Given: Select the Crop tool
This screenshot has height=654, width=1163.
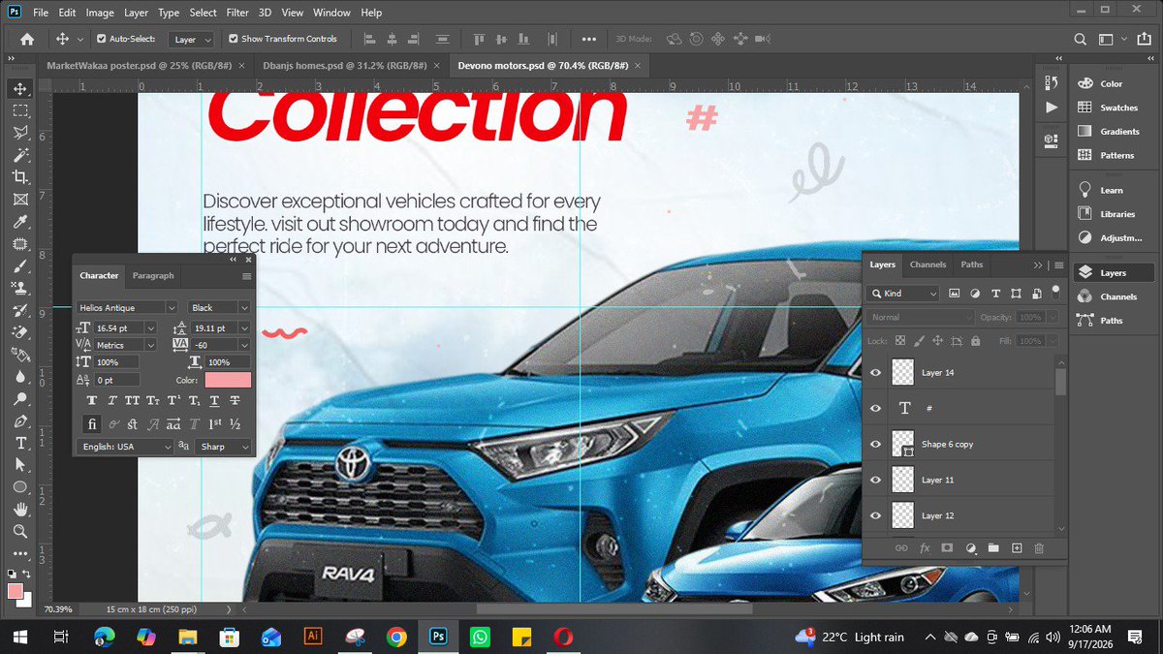Looking at the screenshot, I should [x=20, y=177].
